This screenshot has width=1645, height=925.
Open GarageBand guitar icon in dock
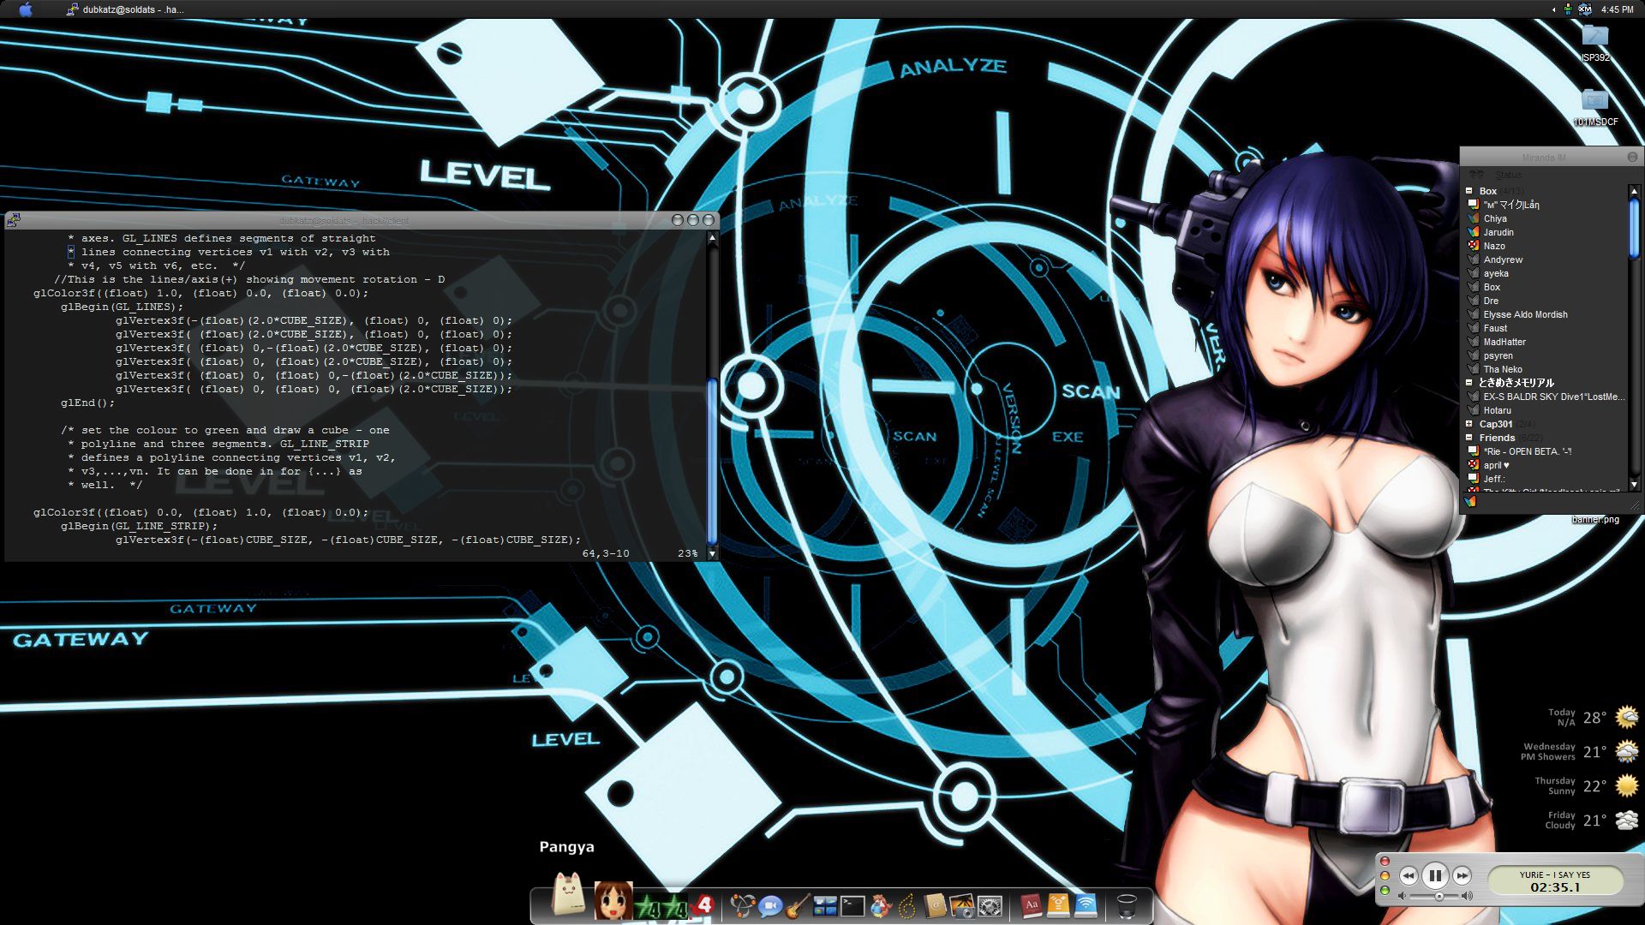[798, 905]
